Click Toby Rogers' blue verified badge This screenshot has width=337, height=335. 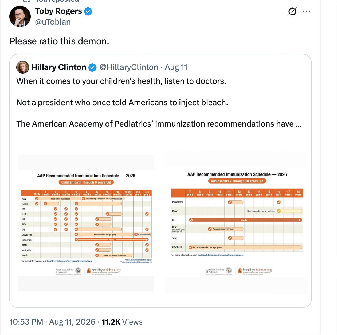pyautogui.click(x=88, y=11)
